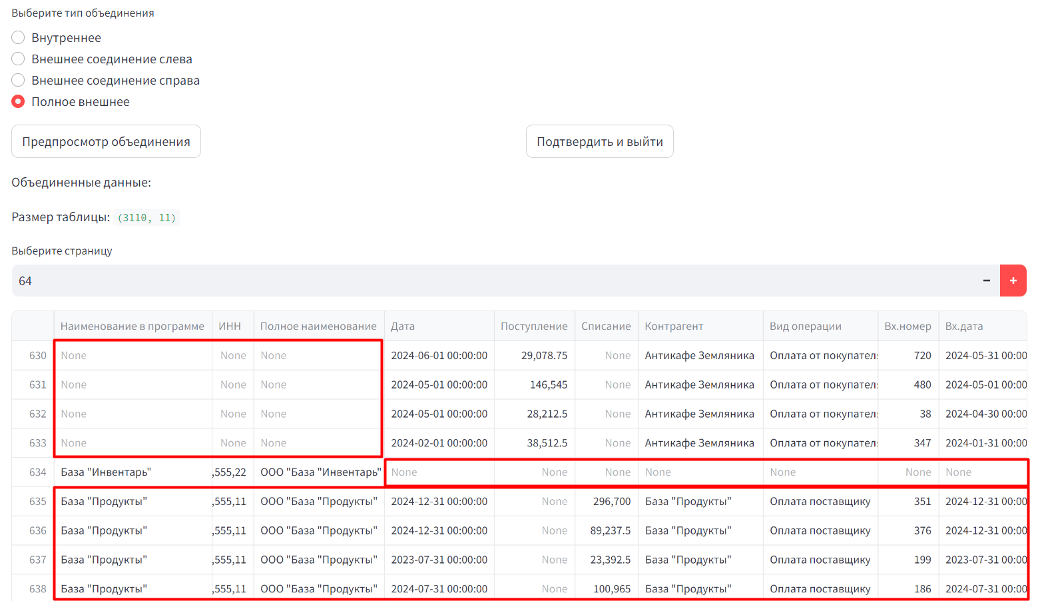Select row index 634 in the table

(x=37, y=472)
